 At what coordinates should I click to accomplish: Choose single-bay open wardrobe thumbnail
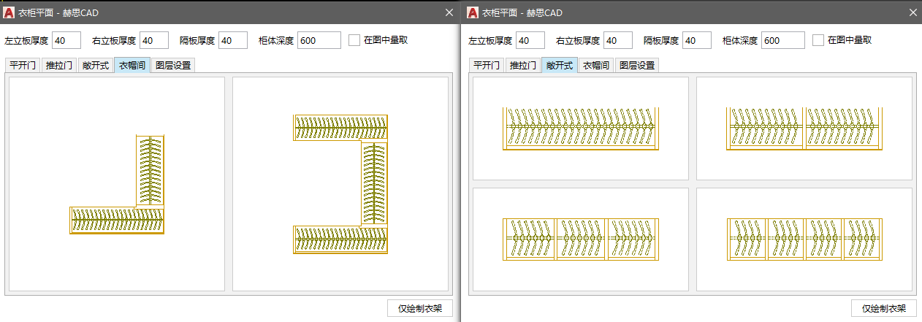(x=581, y=129)
